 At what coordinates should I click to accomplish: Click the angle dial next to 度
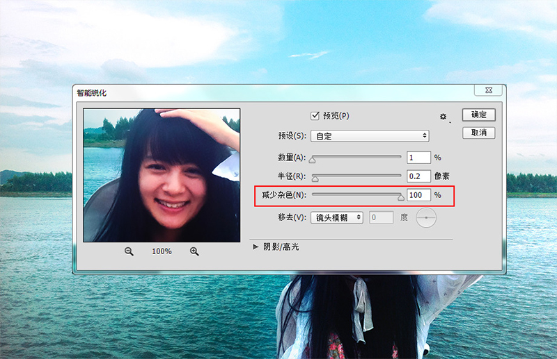tap(425, 218)
